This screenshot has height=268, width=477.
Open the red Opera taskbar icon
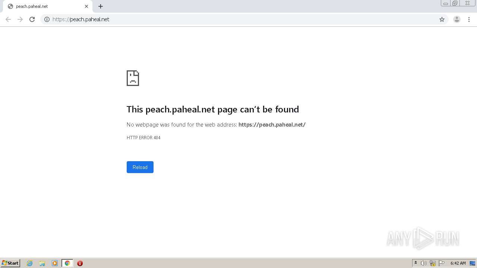coord(80,263)
